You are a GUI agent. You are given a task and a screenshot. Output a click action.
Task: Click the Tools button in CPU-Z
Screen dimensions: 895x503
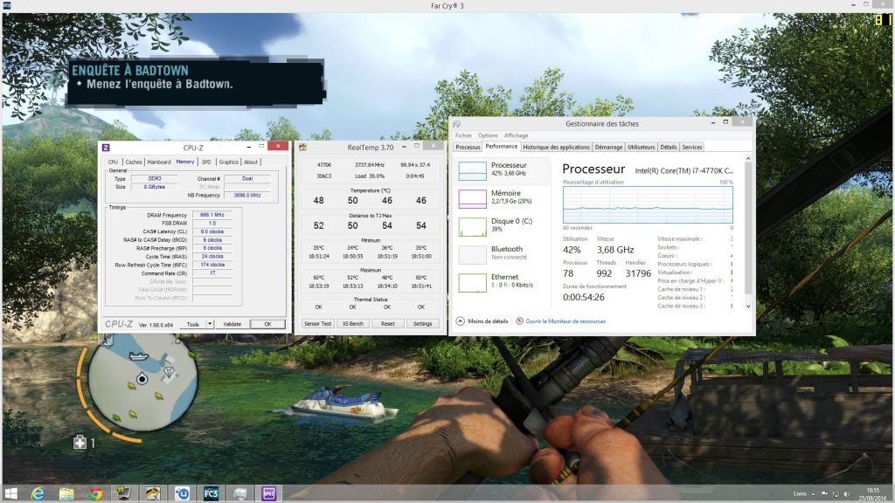tap(193, 324)
